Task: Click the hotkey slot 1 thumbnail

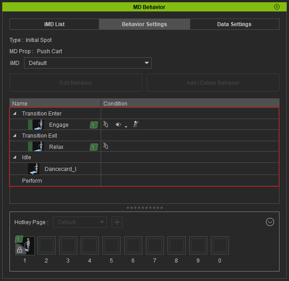Action: click(25, 245)
